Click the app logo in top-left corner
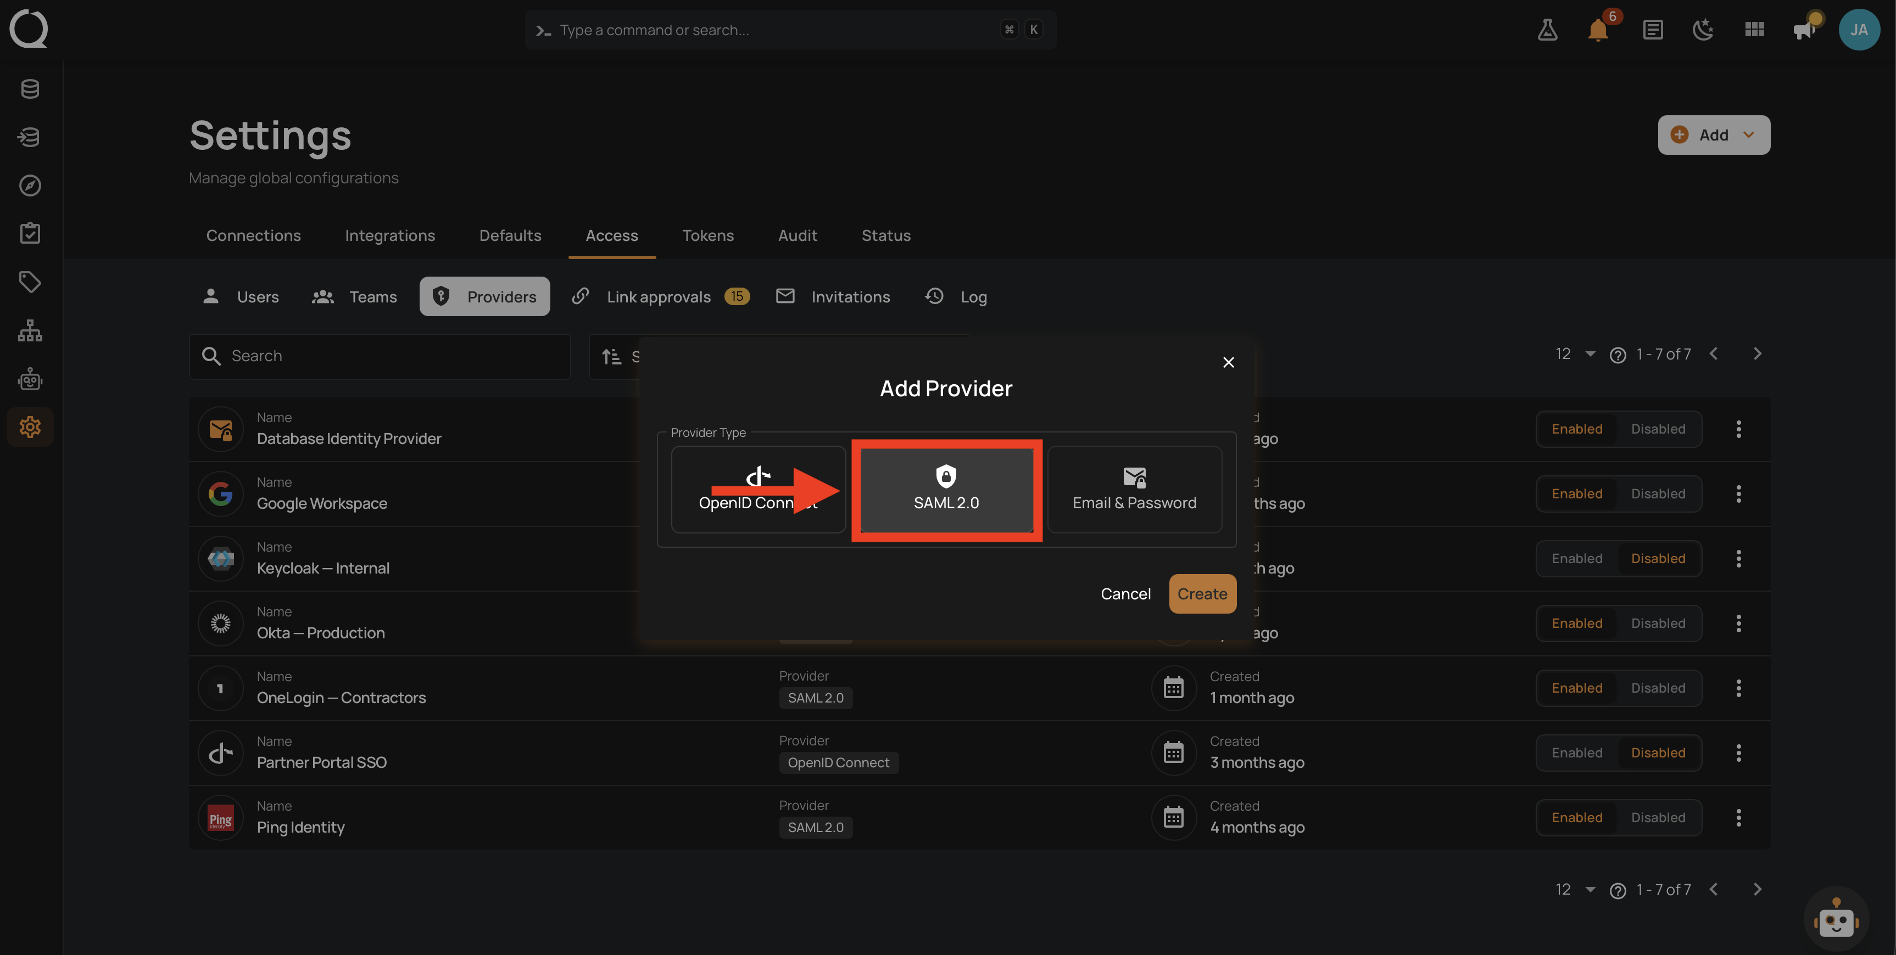 (29, 30)
